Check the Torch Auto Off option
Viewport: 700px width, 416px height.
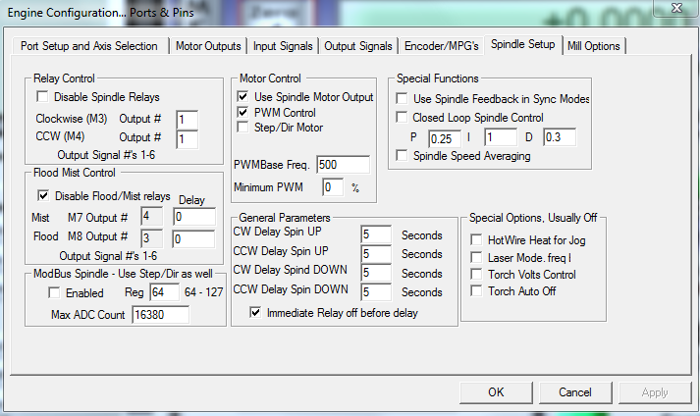pyautogui.click(x=477, y=291)
